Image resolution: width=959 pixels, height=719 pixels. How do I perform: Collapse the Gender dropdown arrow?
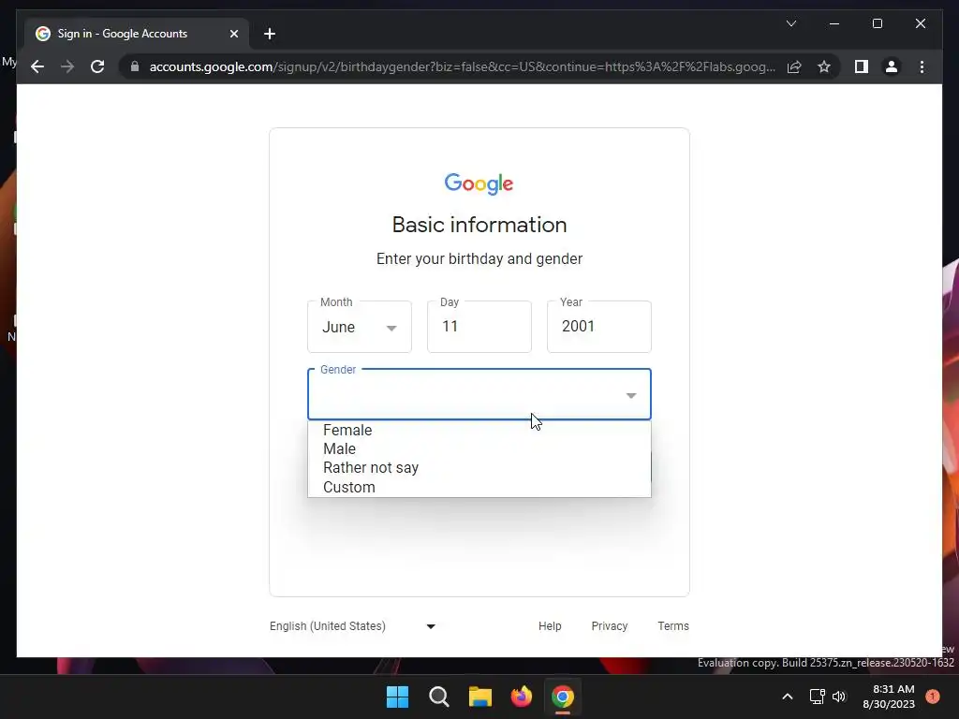(631, 396)
